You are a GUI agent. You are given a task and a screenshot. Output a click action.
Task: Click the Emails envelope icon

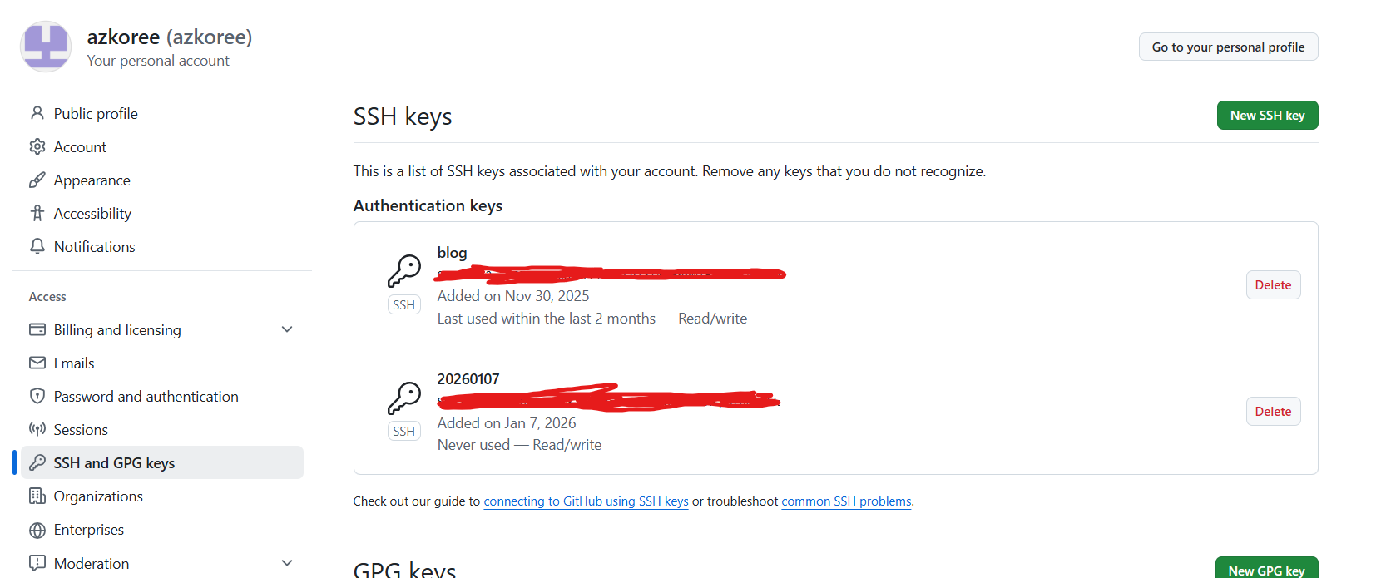pos(37,363)
